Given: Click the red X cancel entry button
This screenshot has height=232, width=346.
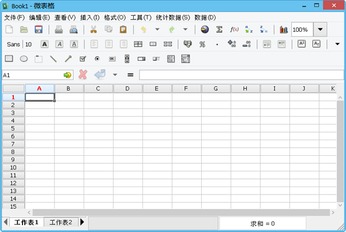Looking at the screenshot, I should (x=83, y=74).
